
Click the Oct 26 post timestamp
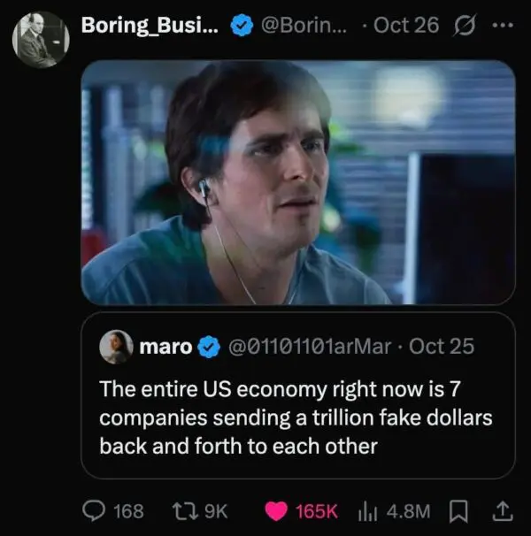tap(406, 25)
